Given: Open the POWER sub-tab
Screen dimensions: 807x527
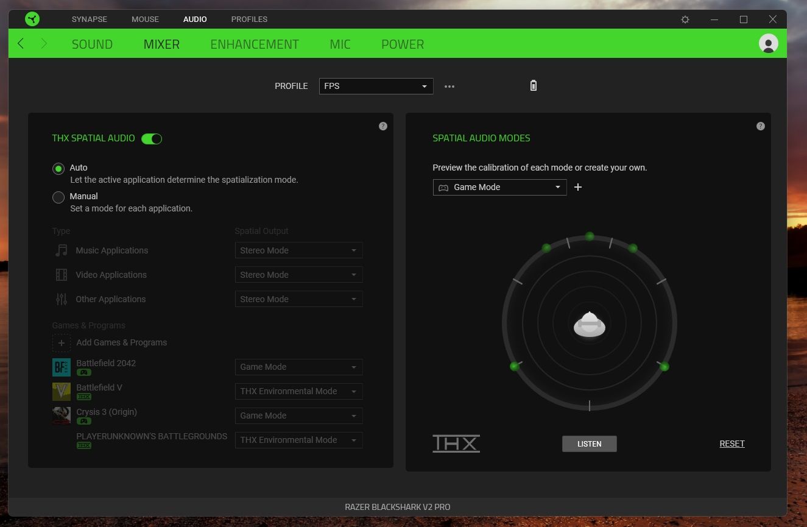Looking at the screenshot, I should [403, 44].
